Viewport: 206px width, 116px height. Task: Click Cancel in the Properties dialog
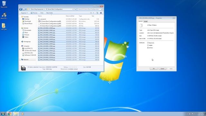pos(162,69)
